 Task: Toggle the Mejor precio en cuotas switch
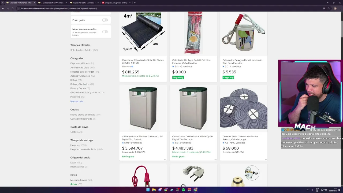(105, 32)
